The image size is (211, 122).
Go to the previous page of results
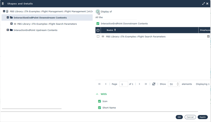(x=106, y=84)
